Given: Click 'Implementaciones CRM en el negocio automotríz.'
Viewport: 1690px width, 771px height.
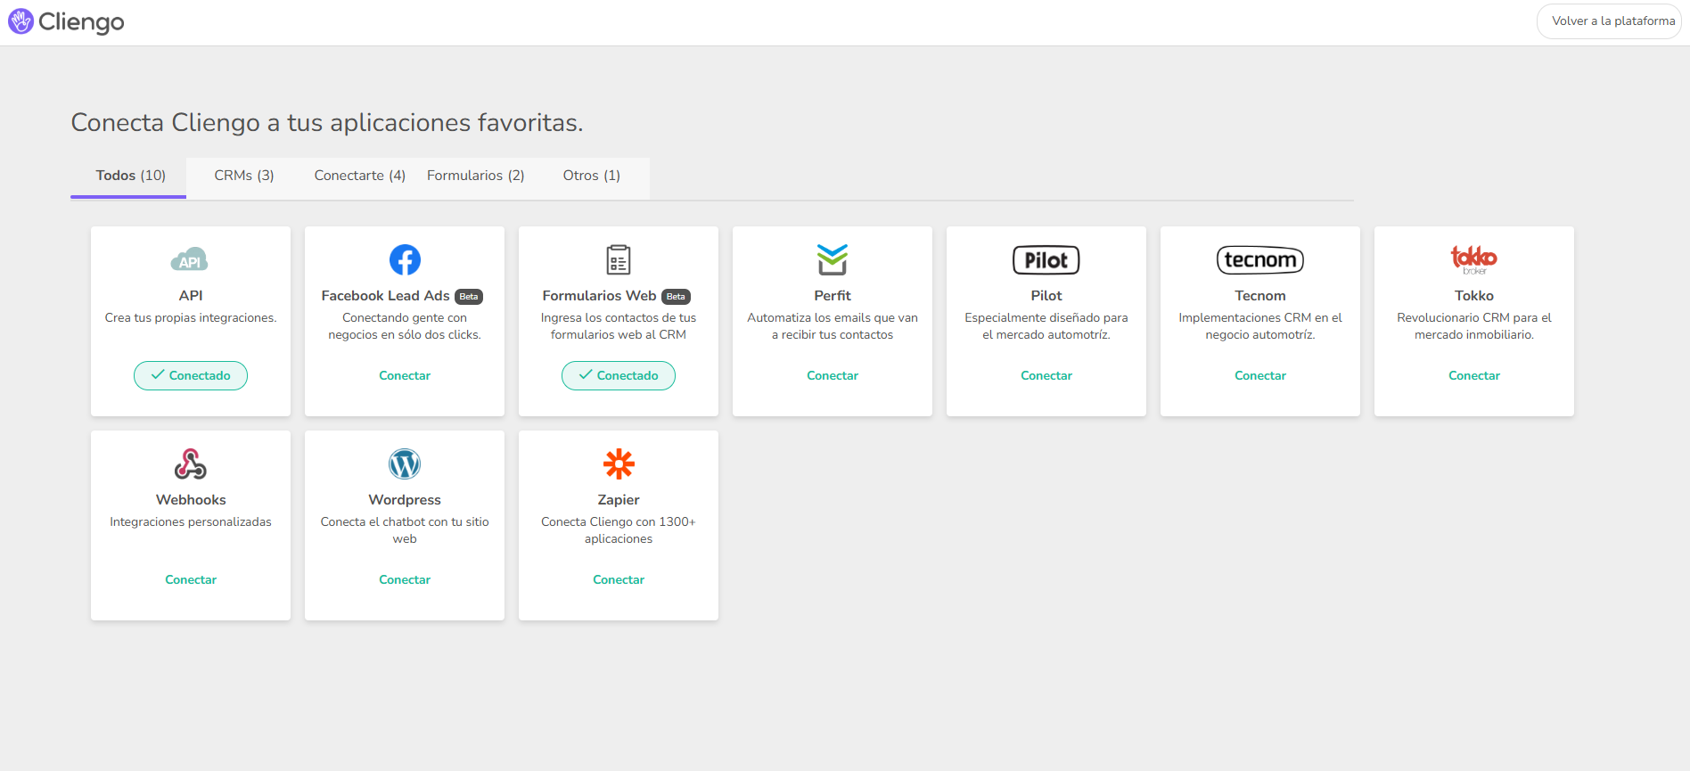Looking at the screenshot, I should point(1260,326).
